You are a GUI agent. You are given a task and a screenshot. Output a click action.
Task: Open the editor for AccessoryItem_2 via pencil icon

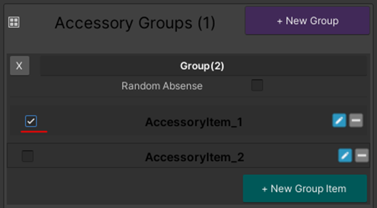pos(345,156)
